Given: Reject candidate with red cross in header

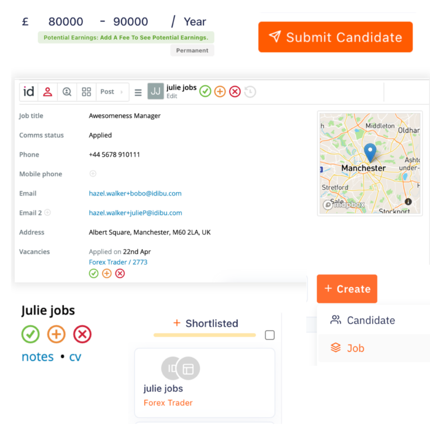Looking at the screenshot, I should tap(235, 91).
